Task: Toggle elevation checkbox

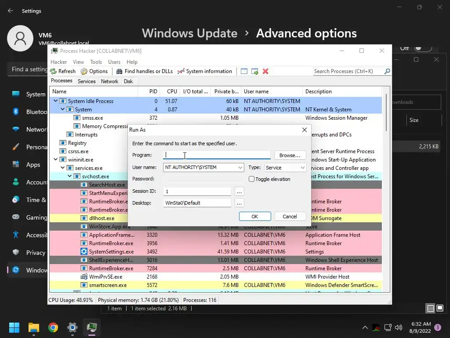Action: pyautogui.click(x=251, y=179)
